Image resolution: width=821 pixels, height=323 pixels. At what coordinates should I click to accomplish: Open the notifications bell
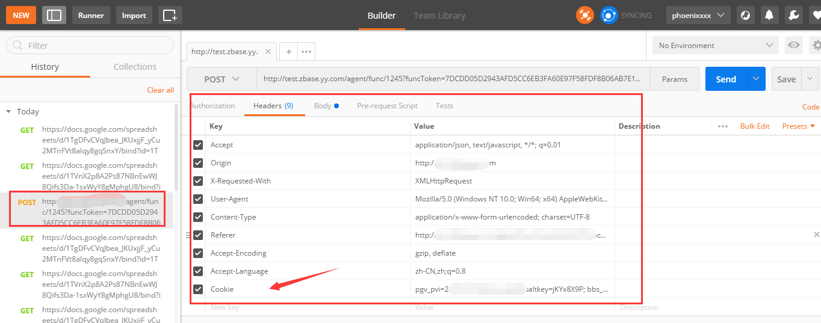point(769,15)
